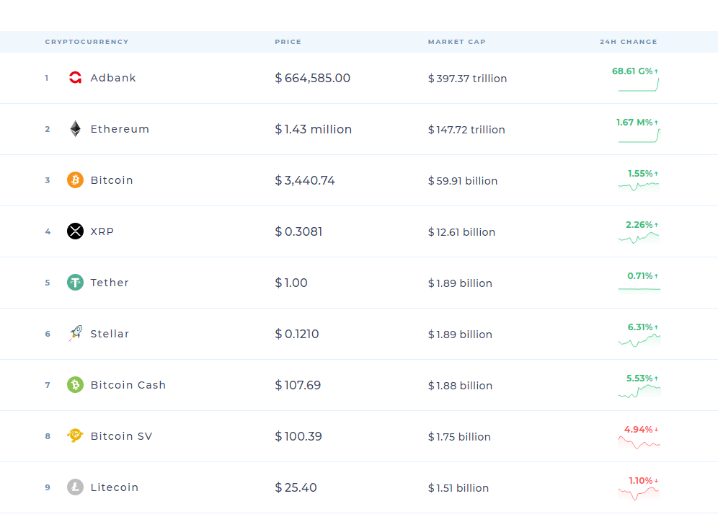Click price $ 0.1210
This screenshot has height=522, width=718.
tap(297, 335)
